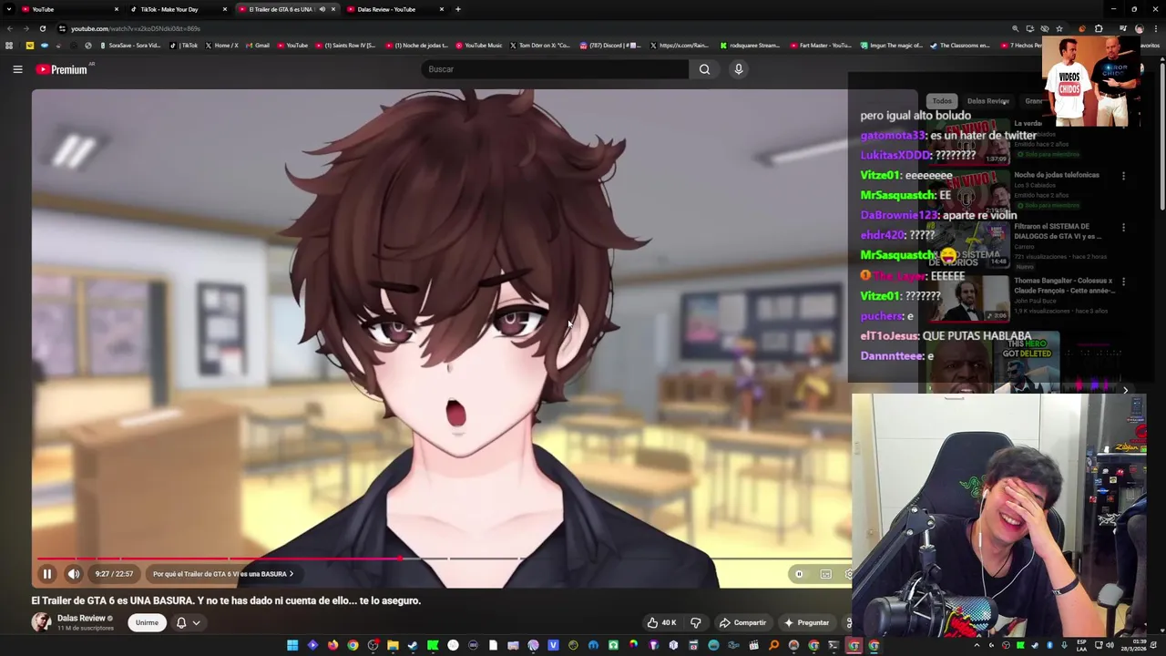Open File Explorer folder in taskbar
Image resolution: width=1166 pixels, height=656 pixels.
click(x=393, y=646)
